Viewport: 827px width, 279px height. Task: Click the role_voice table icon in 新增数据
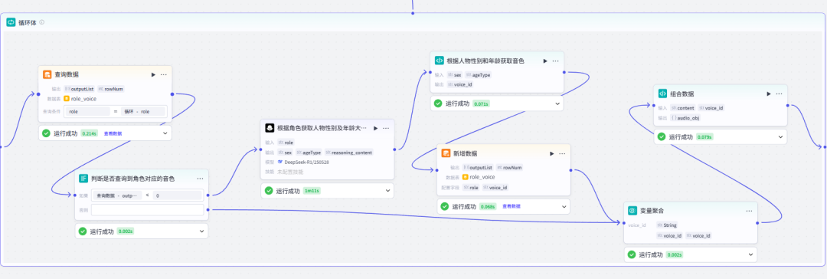click(466, 177)
